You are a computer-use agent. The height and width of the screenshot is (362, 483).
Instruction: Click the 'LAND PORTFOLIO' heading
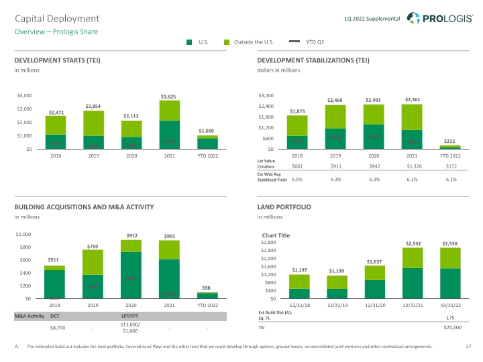pyautogui.click(x=284, y=207)
